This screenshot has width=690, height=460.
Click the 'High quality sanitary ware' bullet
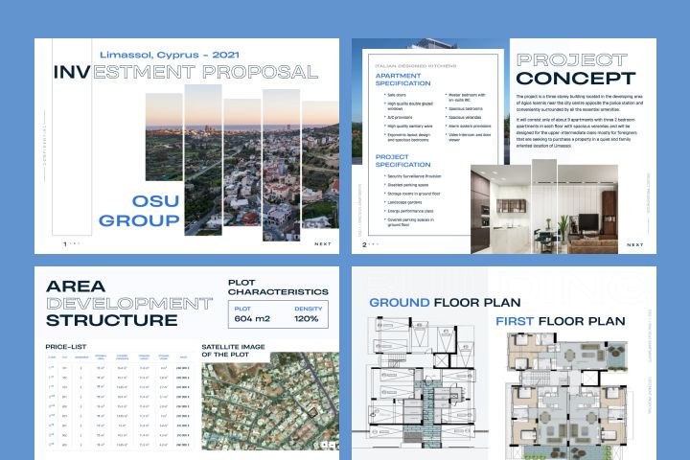coord(410,126)
